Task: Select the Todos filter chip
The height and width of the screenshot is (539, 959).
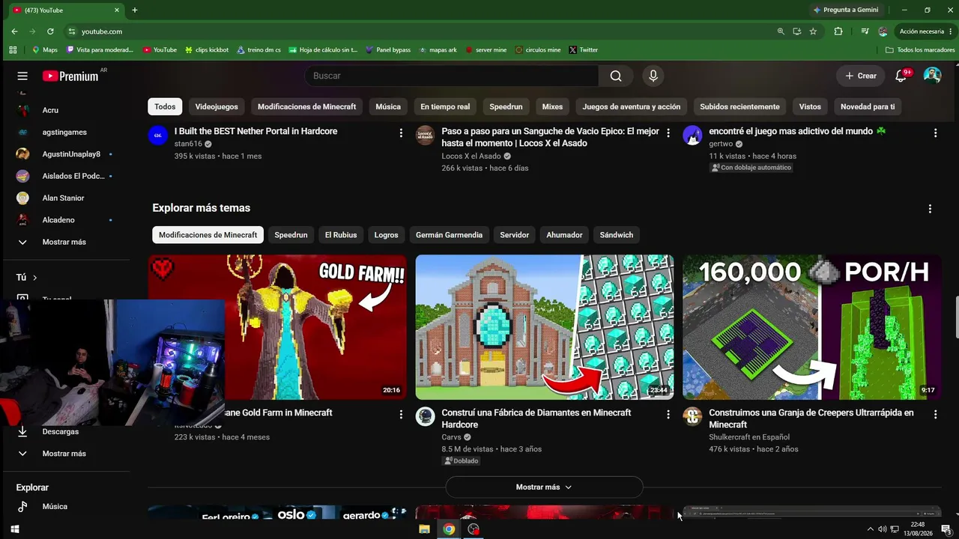Action: pos(165,106)
